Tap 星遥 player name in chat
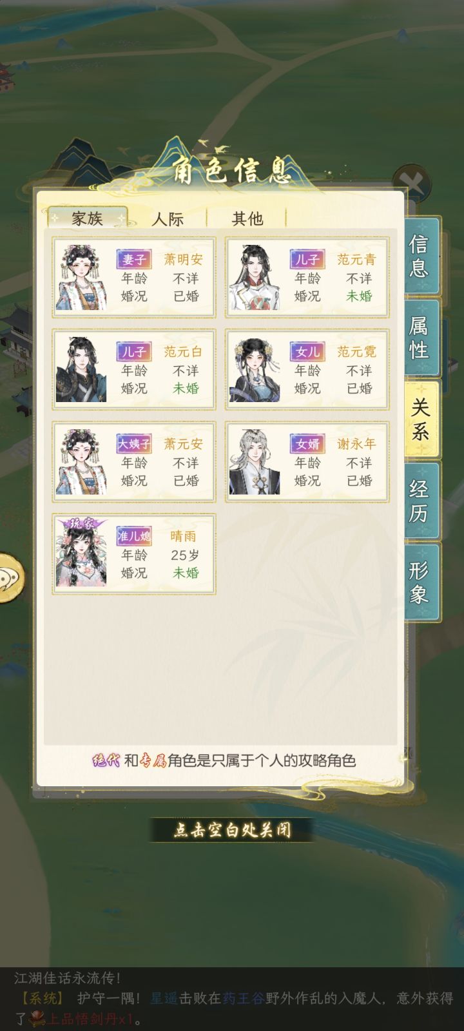The image size is (464, 1031). click(x=164, y=998)
